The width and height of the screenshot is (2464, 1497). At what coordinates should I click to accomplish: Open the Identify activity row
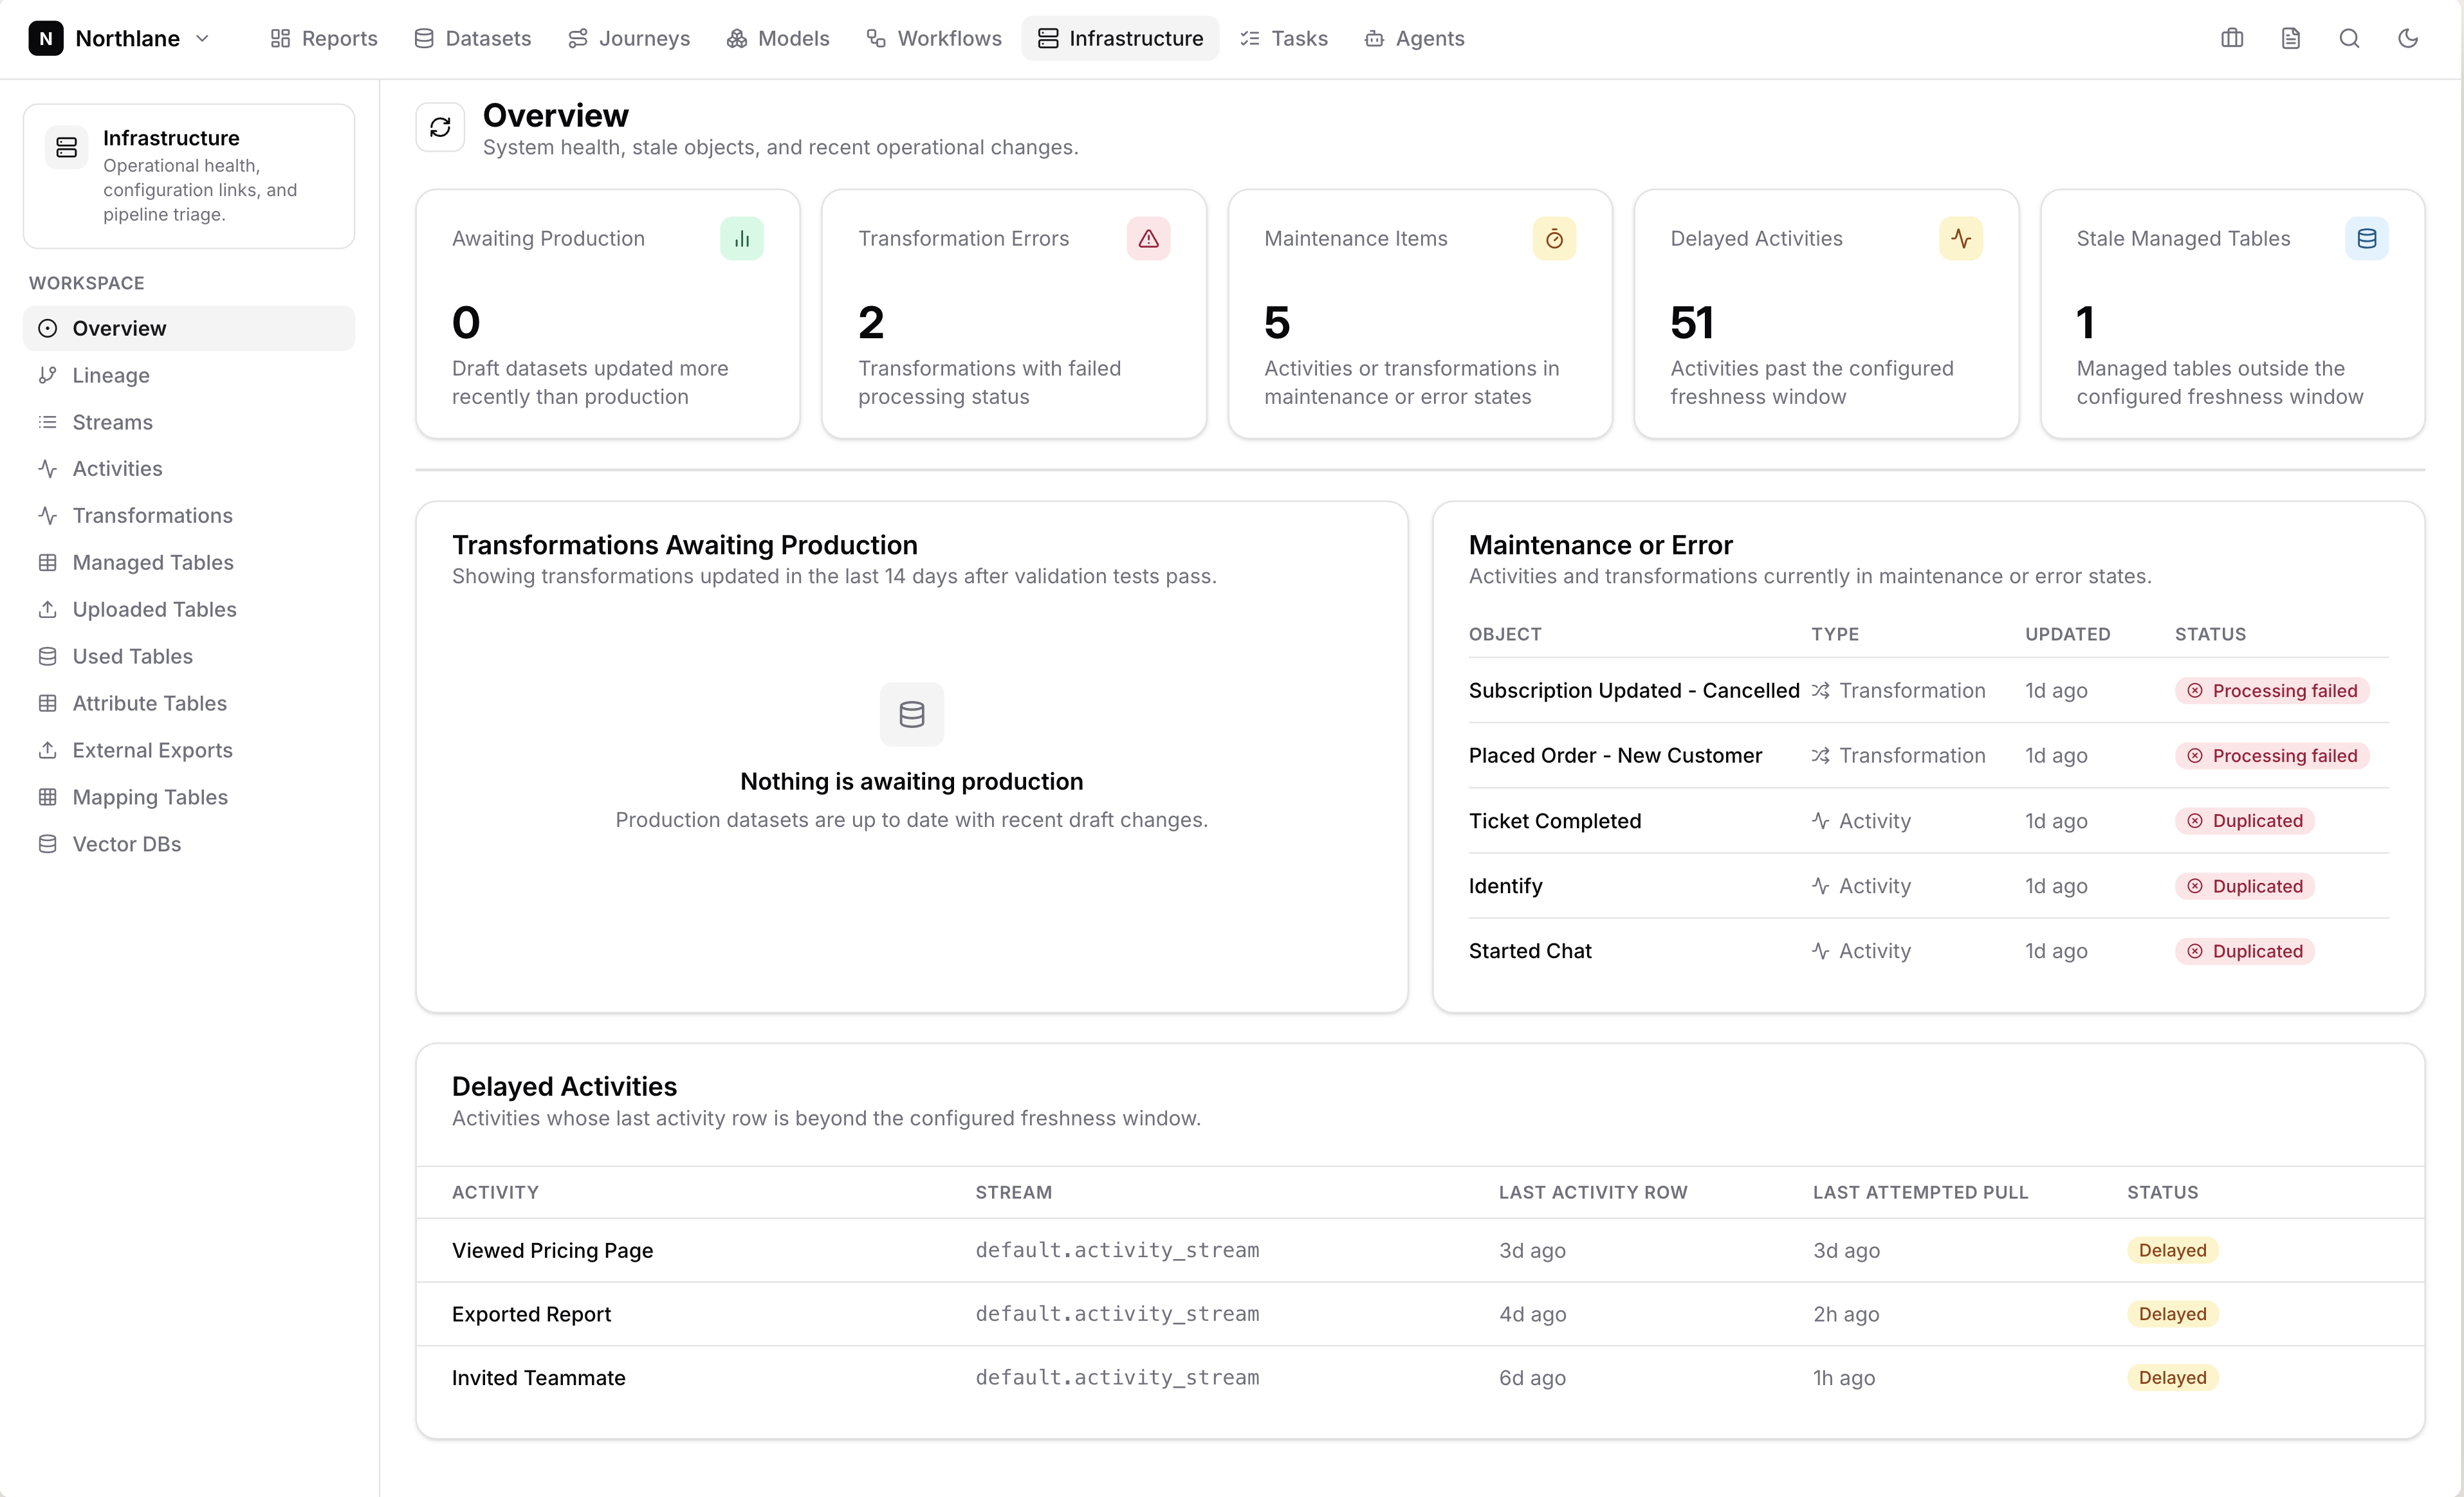(1928, 885)
